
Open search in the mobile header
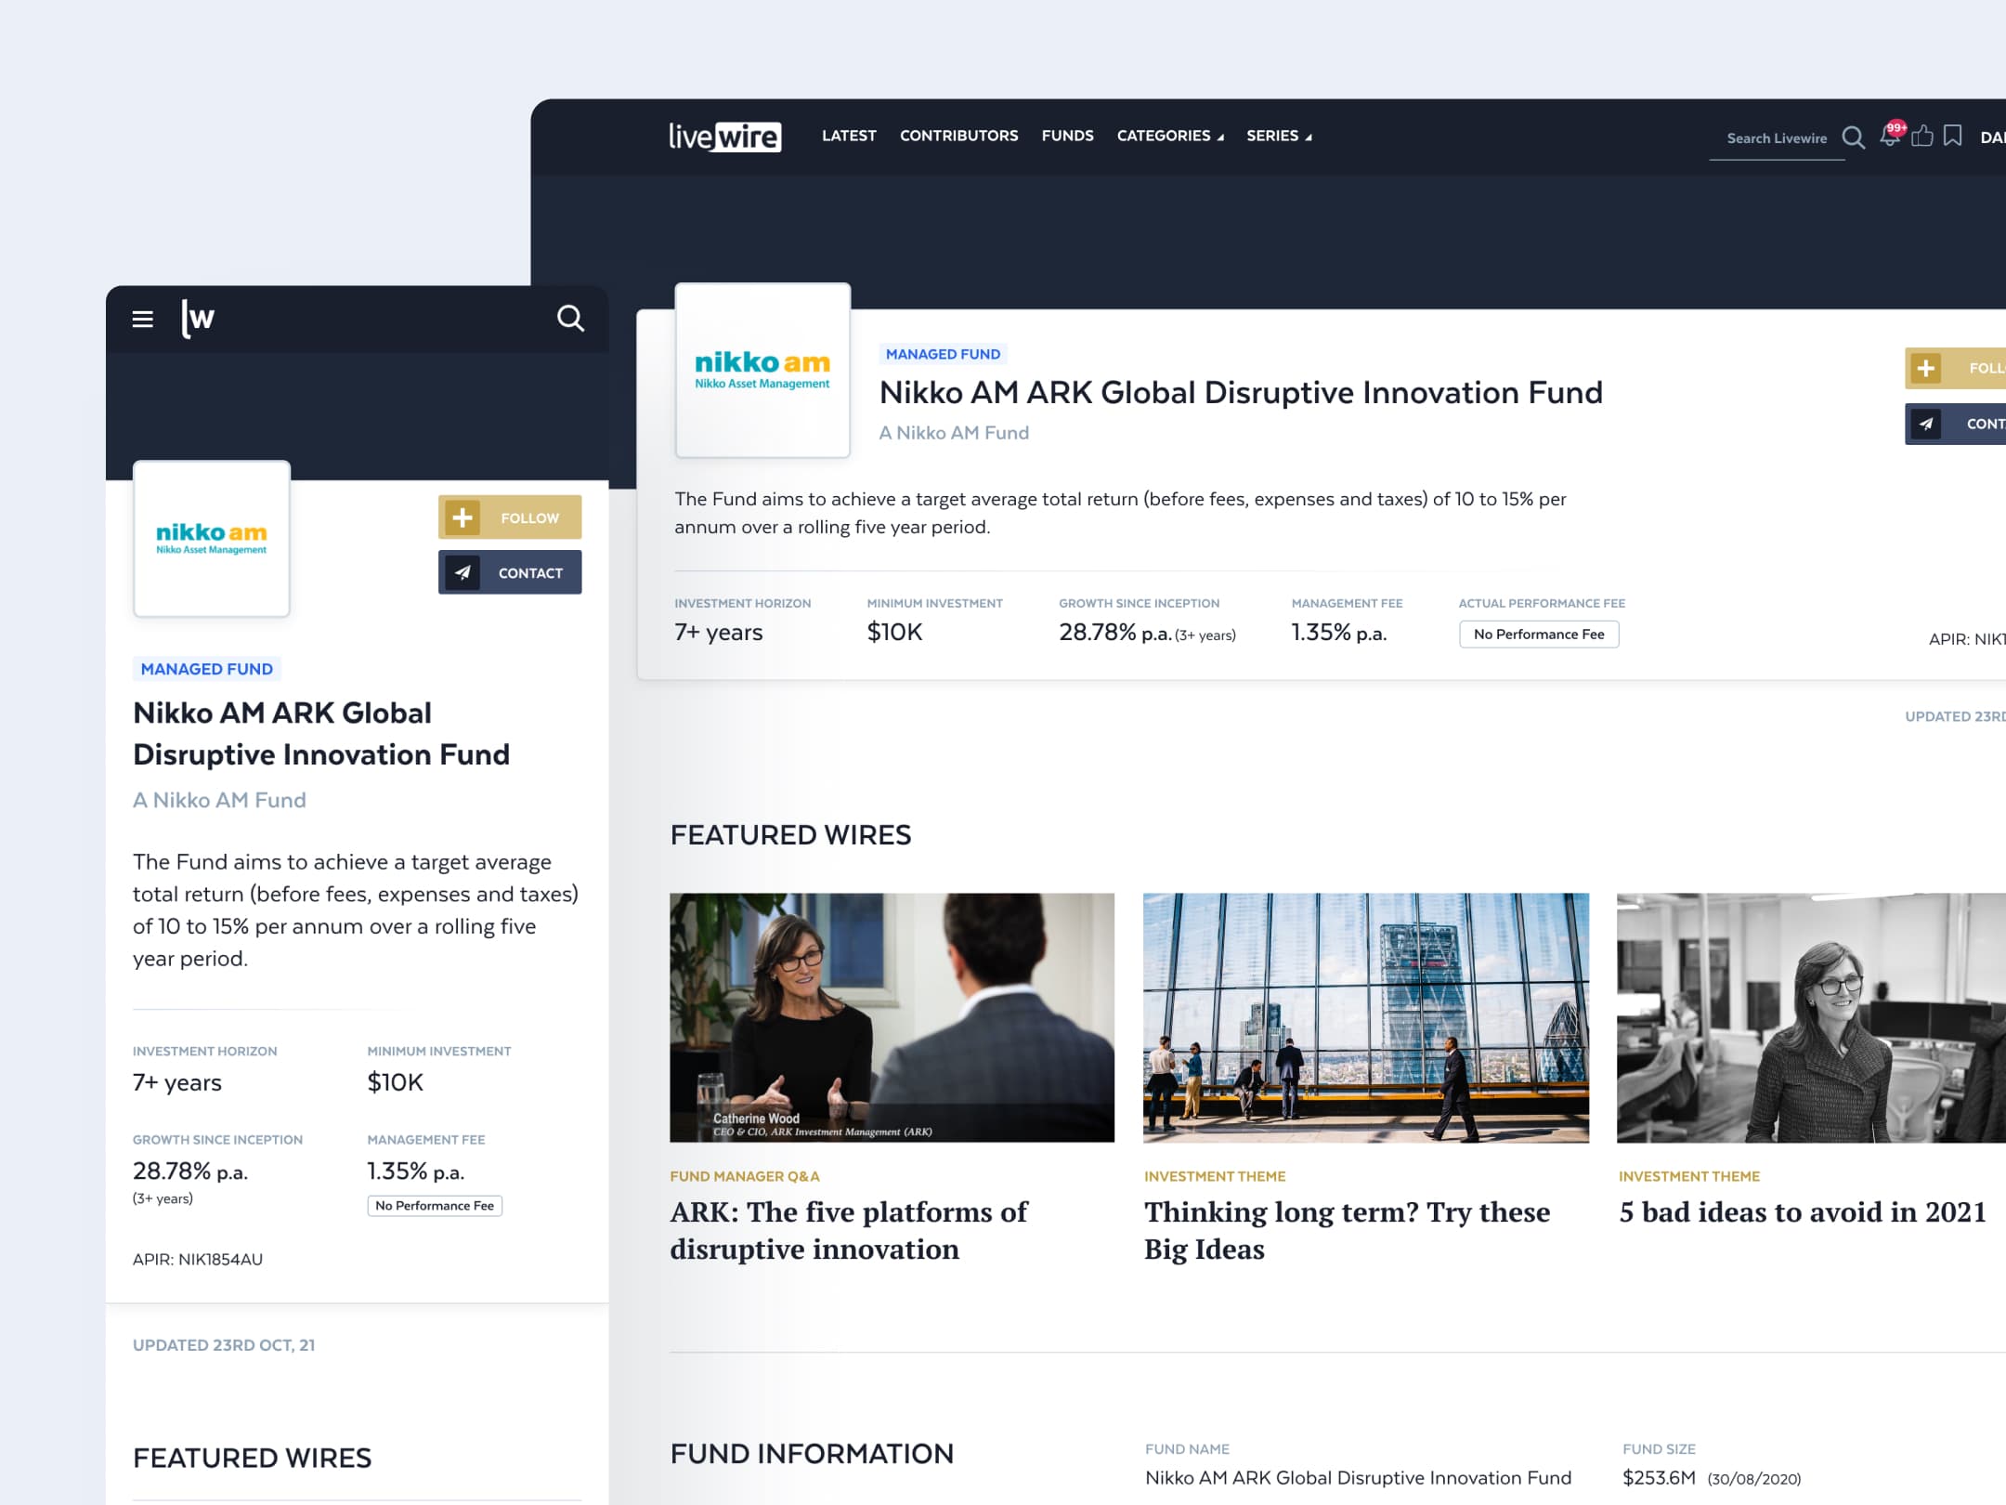(x=570, y=319)
